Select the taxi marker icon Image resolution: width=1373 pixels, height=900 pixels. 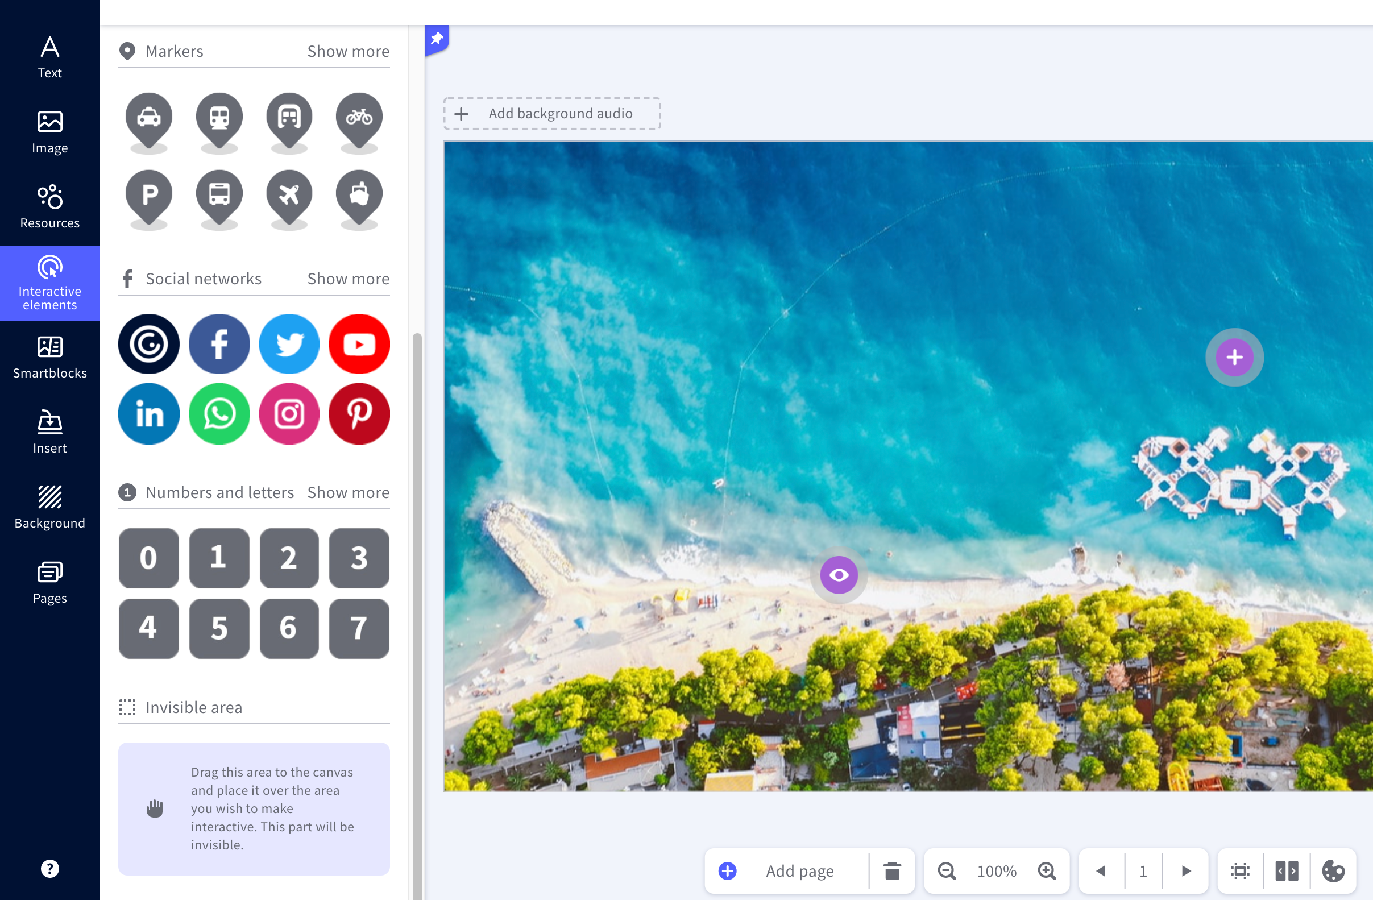[149, 118]
